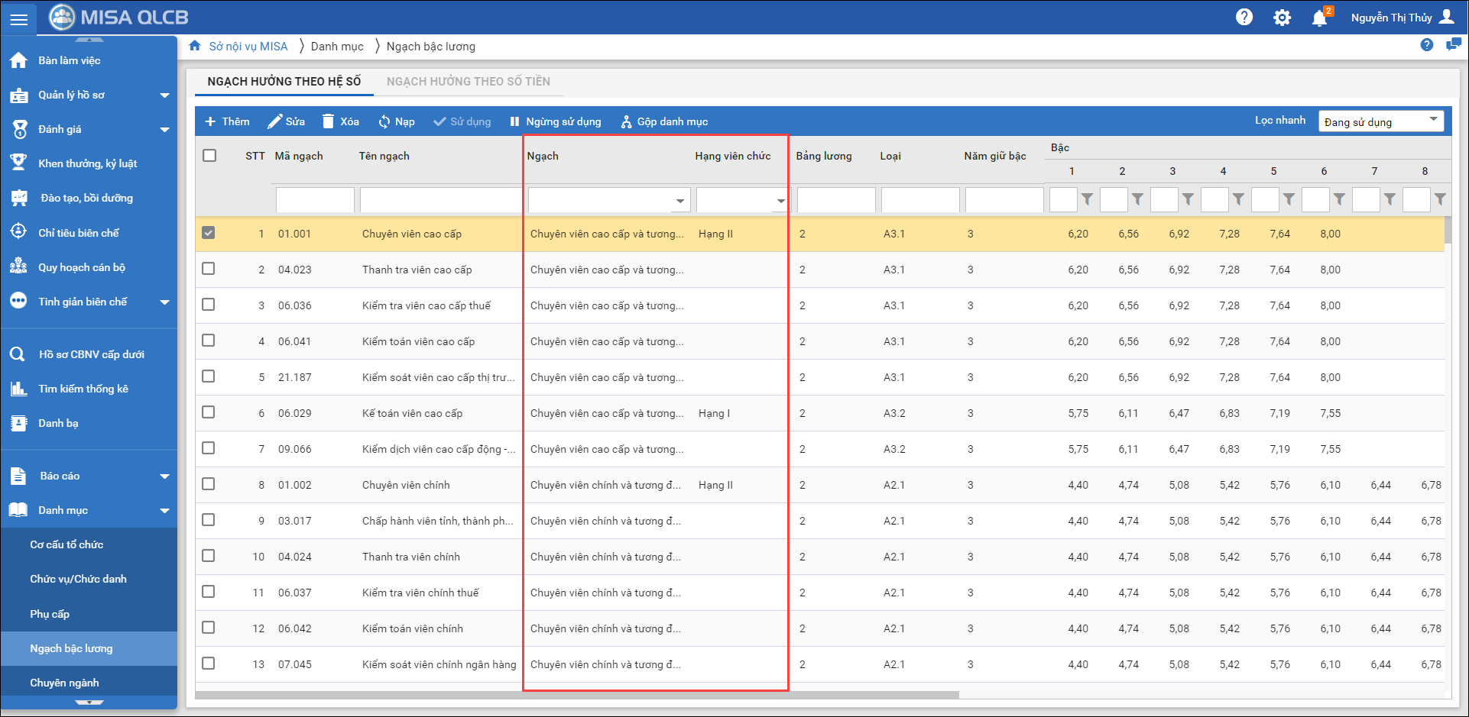The image size is (1469, 717).
Task: Open the Lọc nhanh dropdown
Action: [1380, 121]
